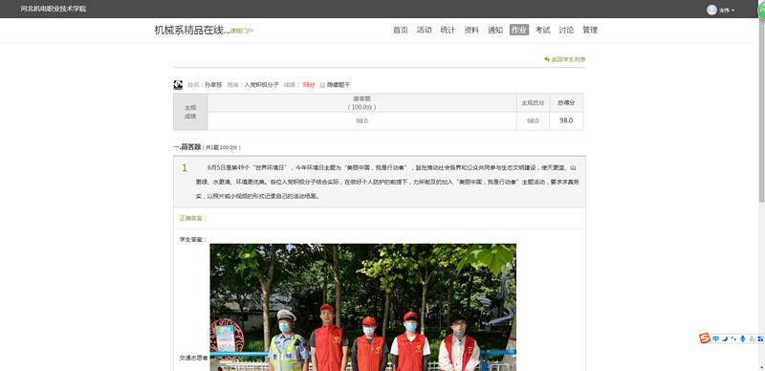Click the Sogou S logo icon
Viewport: 765px width, 371px height.
tap(705, 338)
